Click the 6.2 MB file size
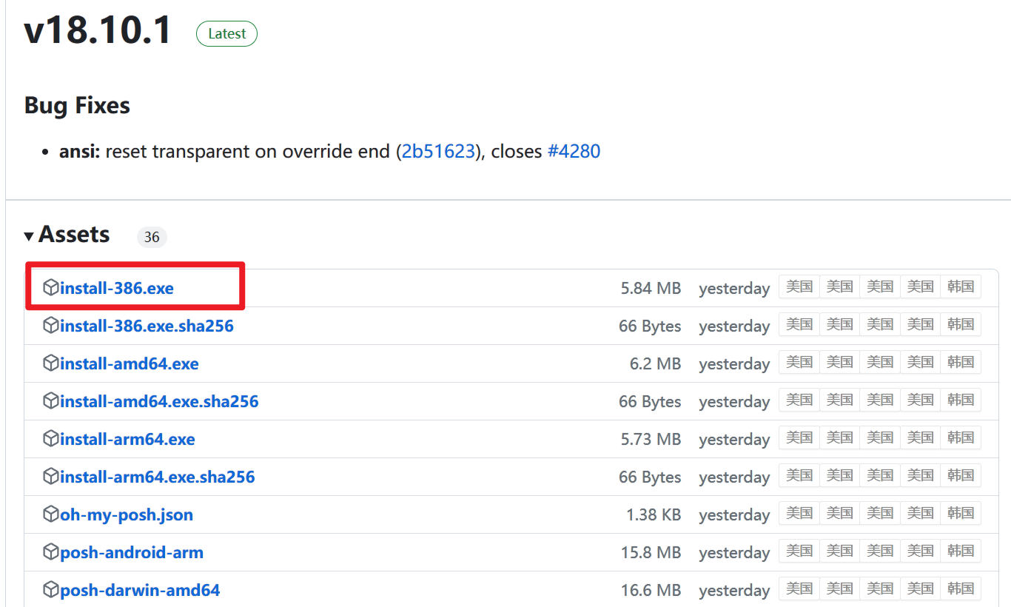 tap(655, 363)
